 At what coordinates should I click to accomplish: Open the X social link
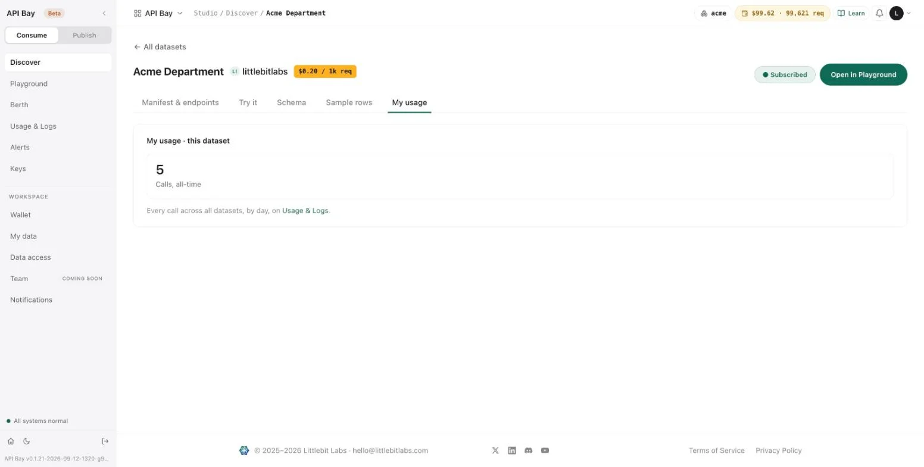tap(495, 450)
